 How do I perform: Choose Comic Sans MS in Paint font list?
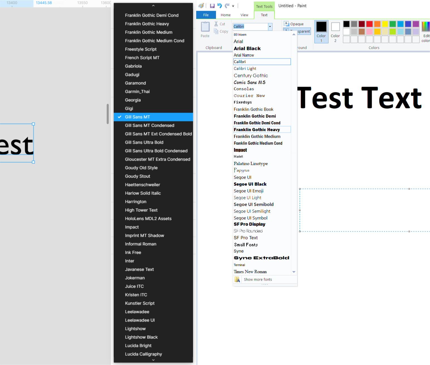(262, 82)
